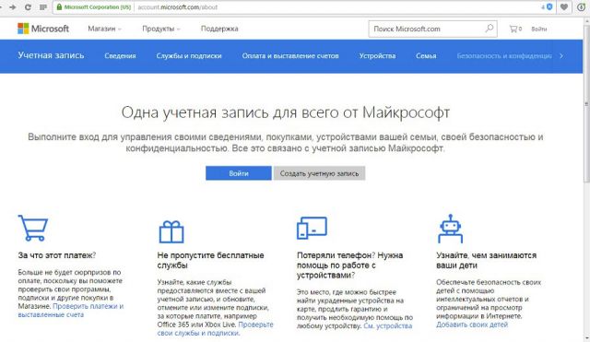This screenshot has width=590, height=342.
Task: Switch to the Семья tab
Action: (426, 55)
